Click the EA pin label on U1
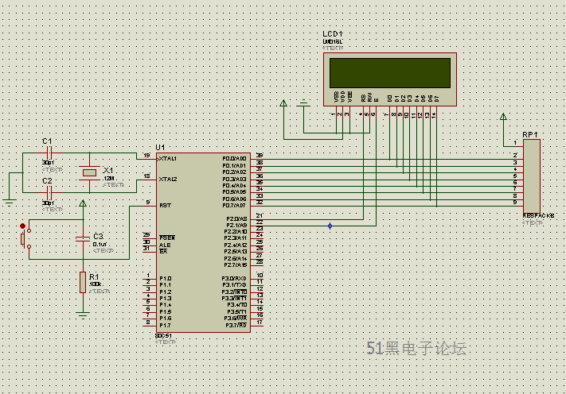This screenshot has height=394, width=566. [x=163, y=251]
